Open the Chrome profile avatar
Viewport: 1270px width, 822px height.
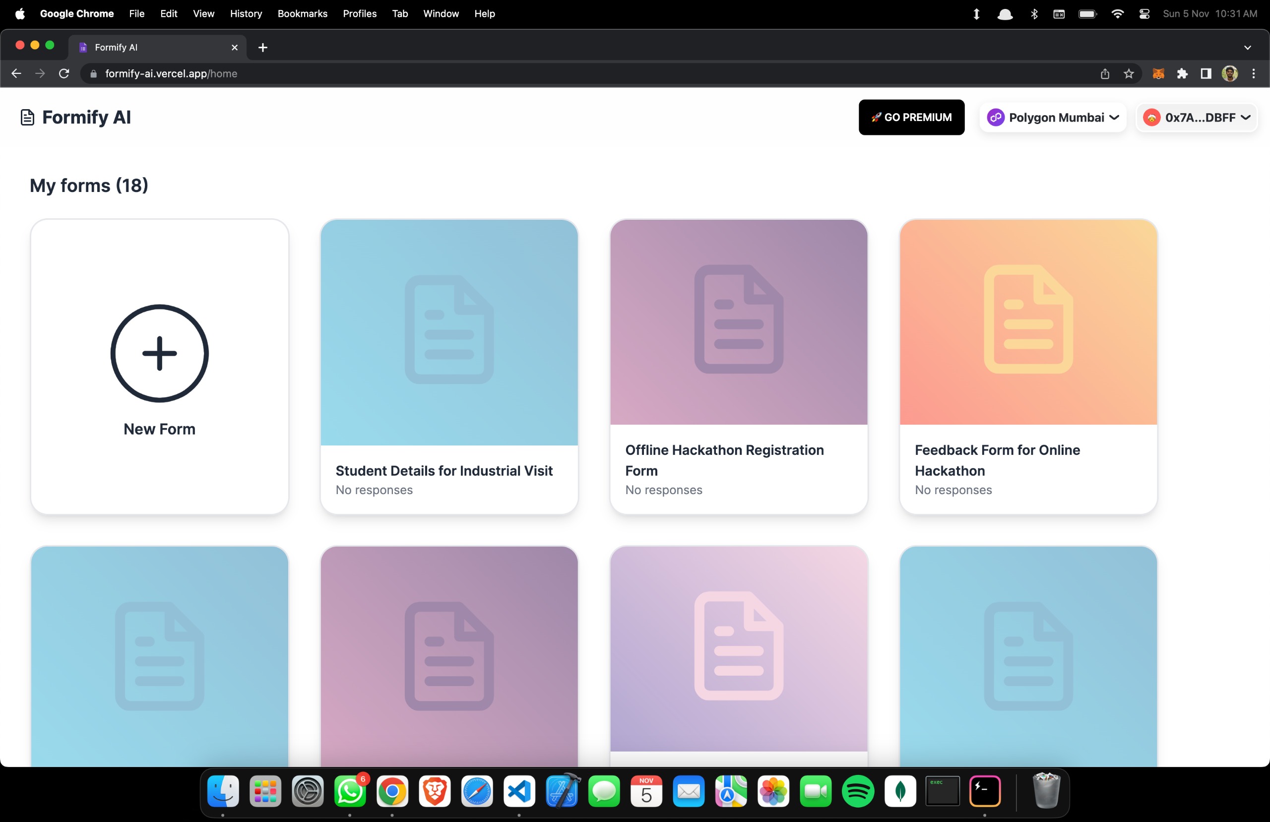click(1229, 73)
